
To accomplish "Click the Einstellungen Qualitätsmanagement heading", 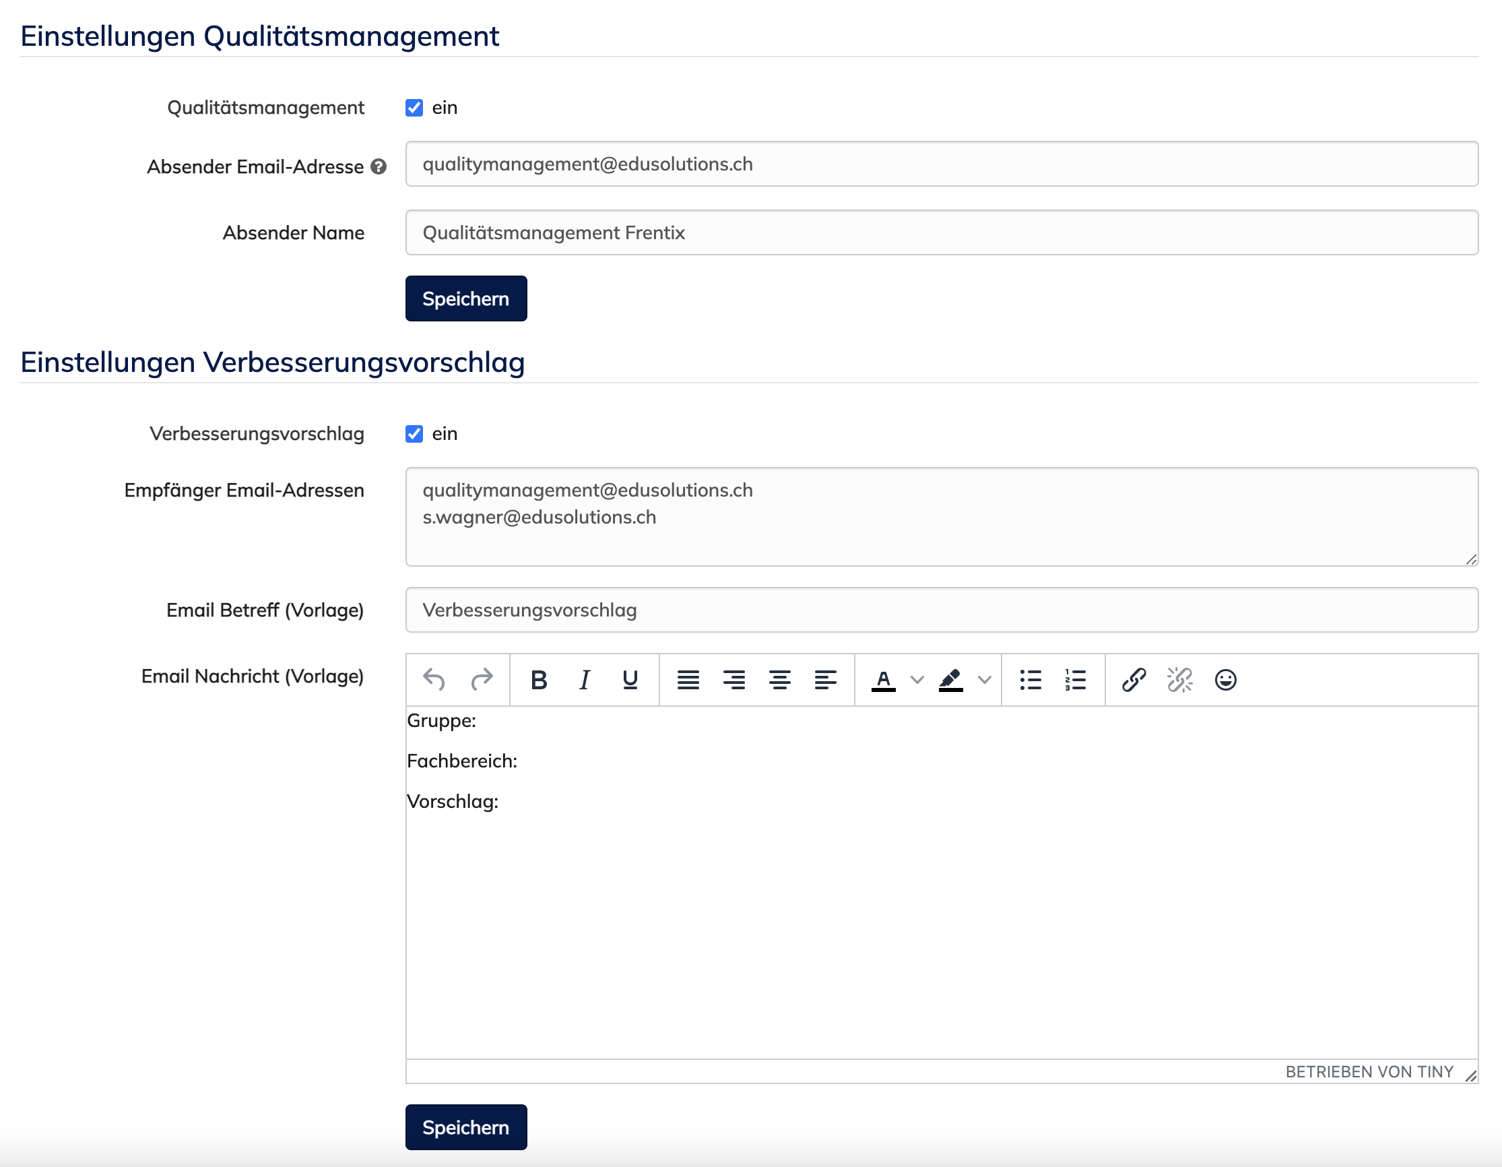I will 259,36.
